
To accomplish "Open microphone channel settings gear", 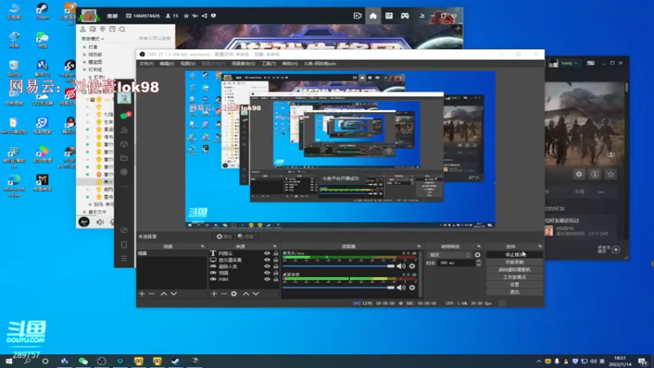I will click(412, 267).
